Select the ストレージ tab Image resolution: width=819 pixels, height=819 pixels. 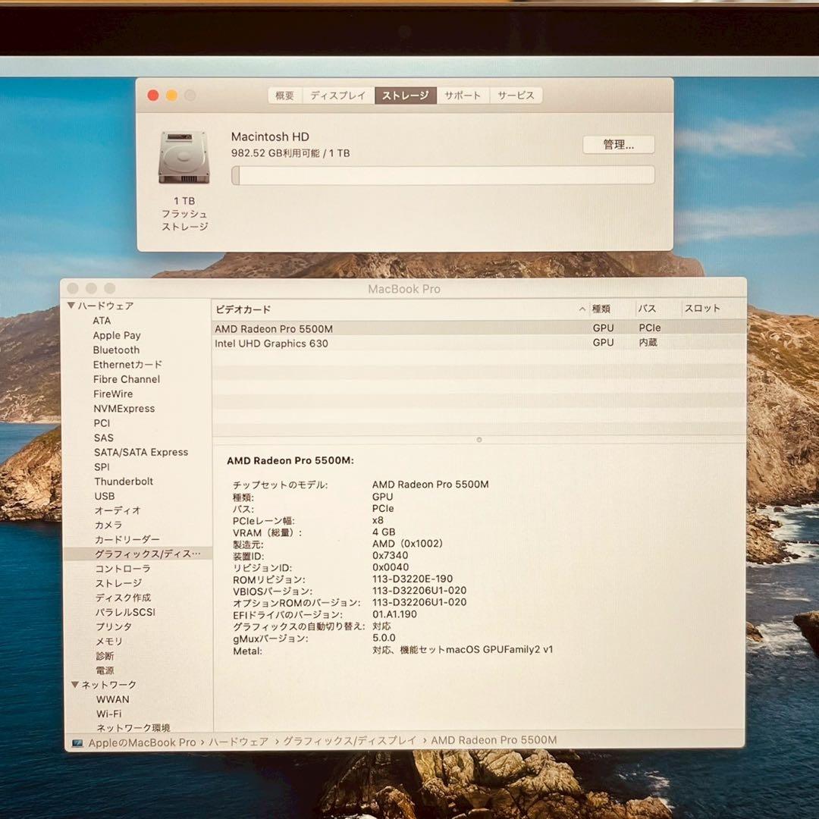coord(406,95)
